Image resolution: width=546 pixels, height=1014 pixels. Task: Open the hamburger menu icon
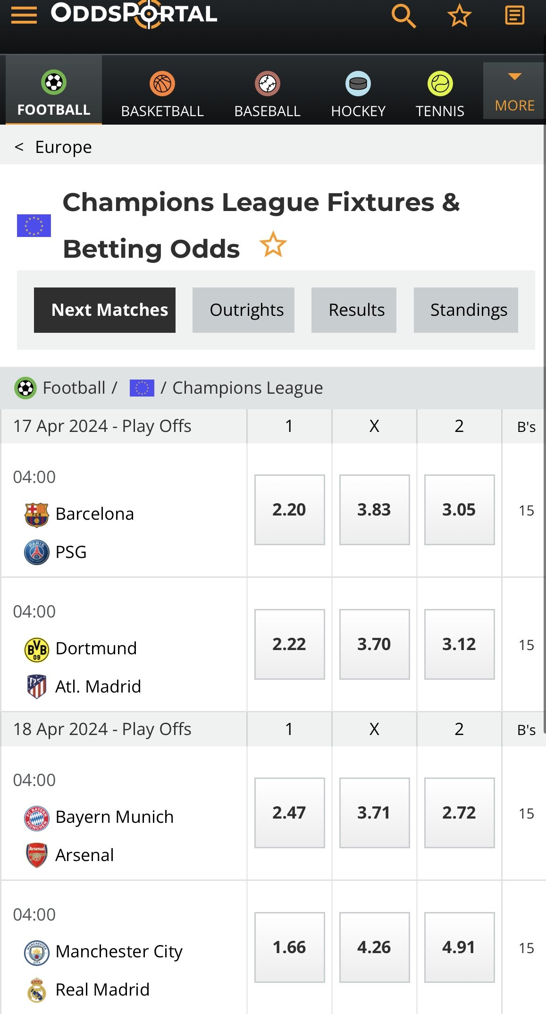point(24,15)
